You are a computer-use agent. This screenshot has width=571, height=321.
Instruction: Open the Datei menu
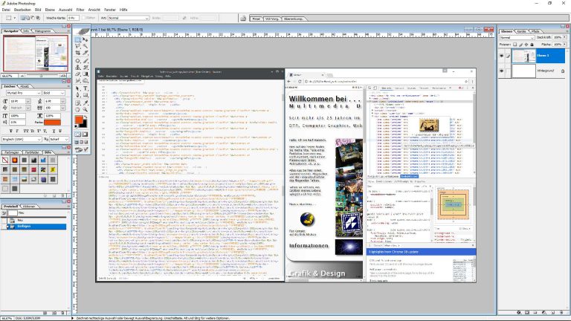pos(6,10)
